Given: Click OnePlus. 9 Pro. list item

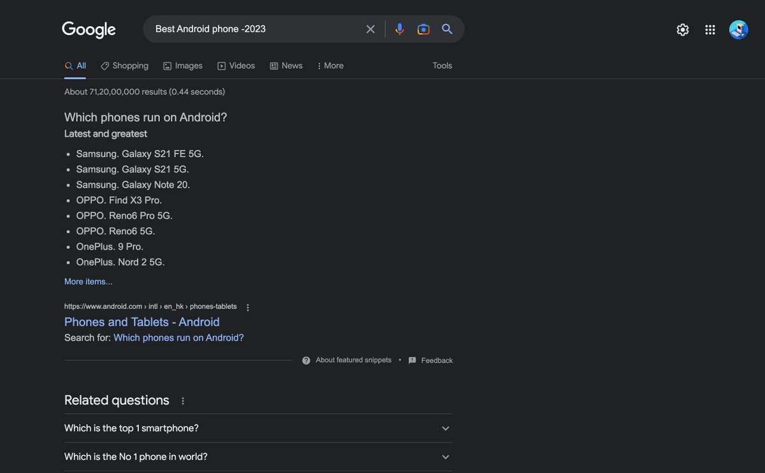Looking at the screenshot, I should click(110, 246).
